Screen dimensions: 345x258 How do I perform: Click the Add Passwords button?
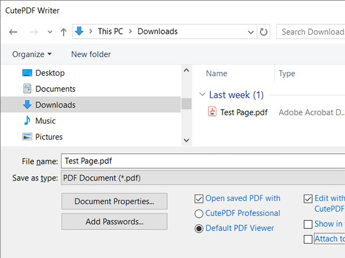(x=114, y=221)
